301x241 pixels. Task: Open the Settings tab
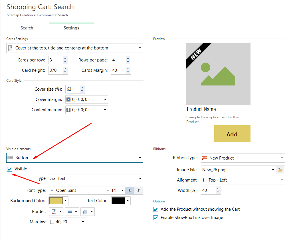pyautogui.click(x=71, y=28)
